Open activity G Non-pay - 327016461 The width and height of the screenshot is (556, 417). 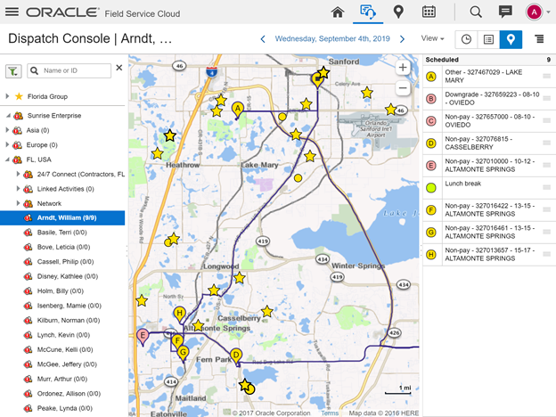tap(489, 233)
